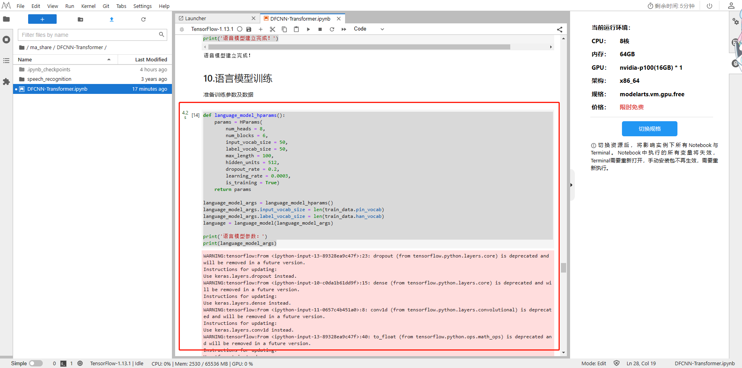The height and width of the screenshot is (368, 742).
Task: Open the file browser sidebar panel
Action: coord(6,19)
